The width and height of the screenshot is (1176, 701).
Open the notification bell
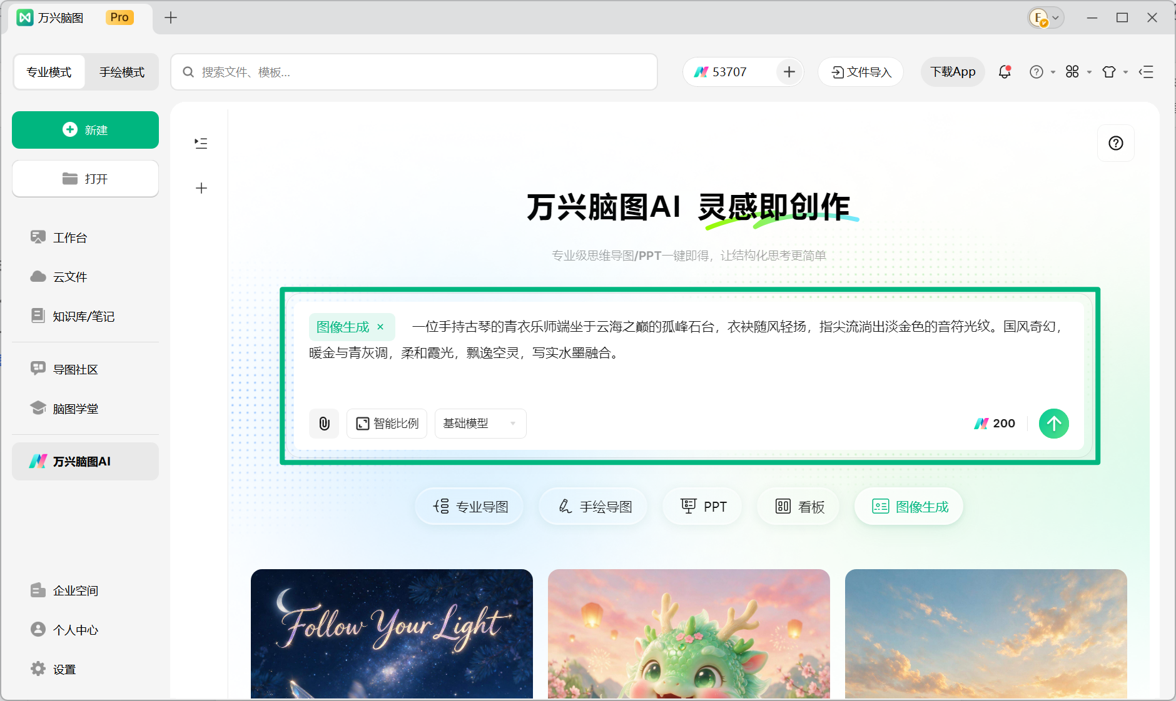(x=1005, y=72)
